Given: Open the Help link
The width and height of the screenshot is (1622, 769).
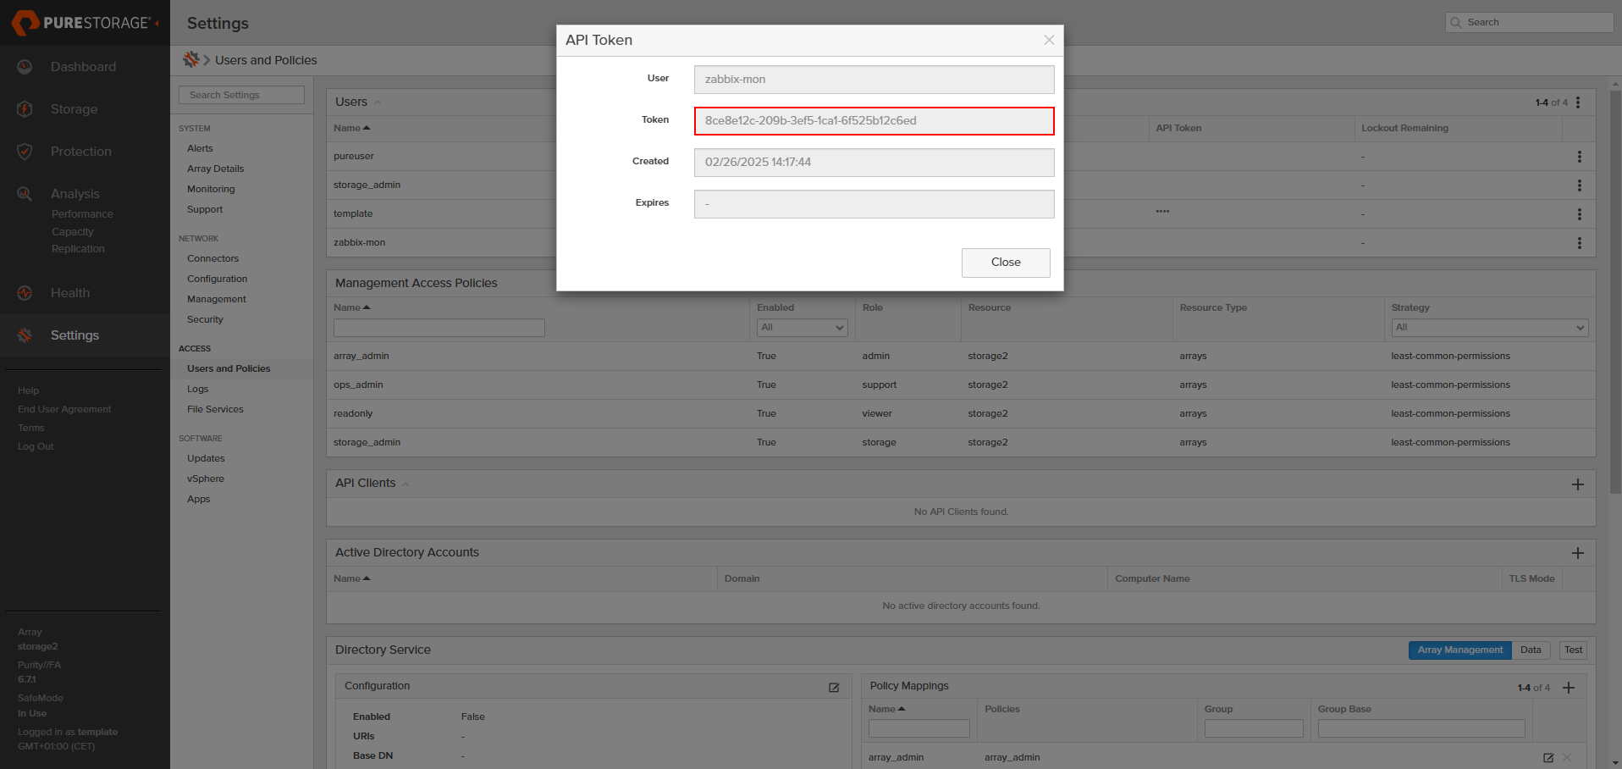Looking at the screenshot, I should pyautogui.click(x=28, y=390).
